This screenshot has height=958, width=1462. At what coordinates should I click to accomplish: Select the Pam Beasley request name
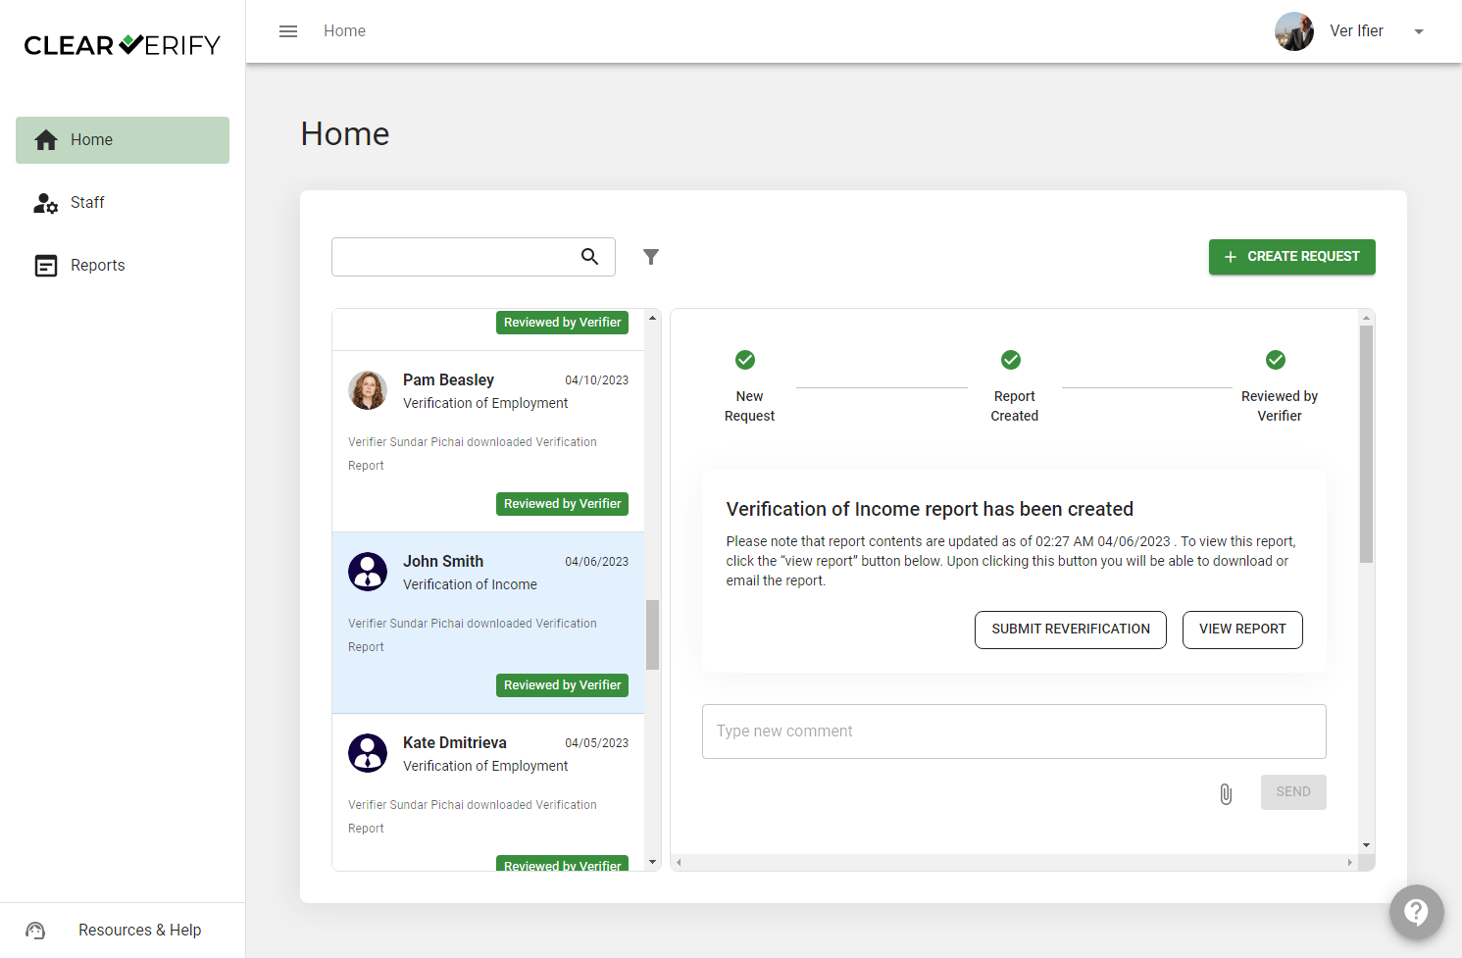448,380
